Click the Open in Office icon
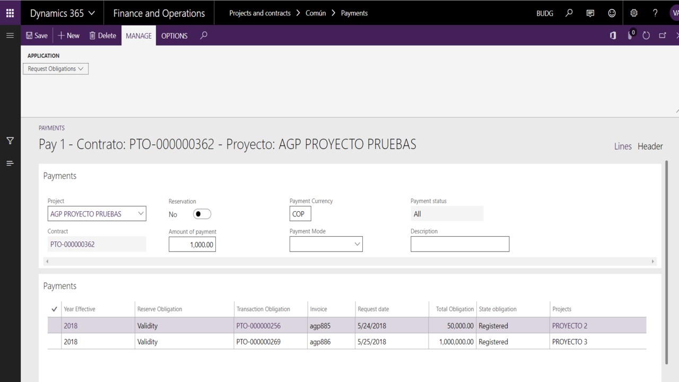The height and width of the screenshot is (382, 679). click(x=613, y=36)
